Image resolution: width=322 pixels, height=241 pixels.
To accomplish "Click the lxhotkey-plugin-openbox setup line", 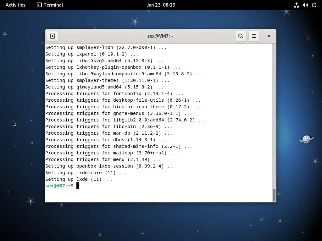I will (x=113, y=67).
